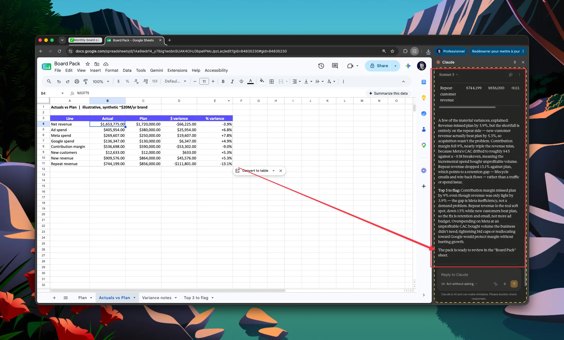Dismiss the Convert to table popup
564x340 pixels.
click(281, 171)
